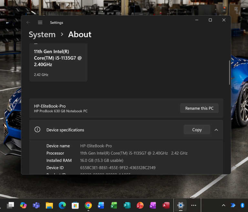This screenshot has width=248, height=212.
Task: Click the Bluetooth icon in system tray
Action: click(243, 205)
